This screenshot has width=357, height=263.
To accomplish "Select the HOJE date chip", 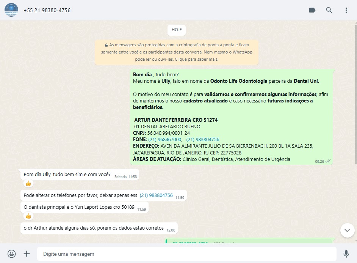I will click(x=177, y=30).
